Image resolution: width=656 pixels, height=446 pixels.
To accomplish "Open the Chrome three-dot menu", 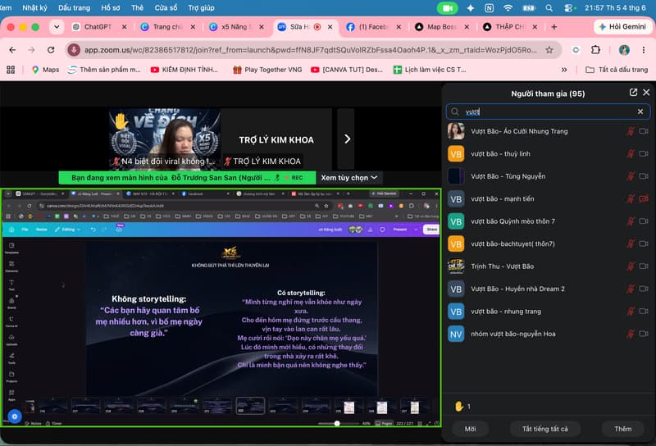I will tap(643, 50).
